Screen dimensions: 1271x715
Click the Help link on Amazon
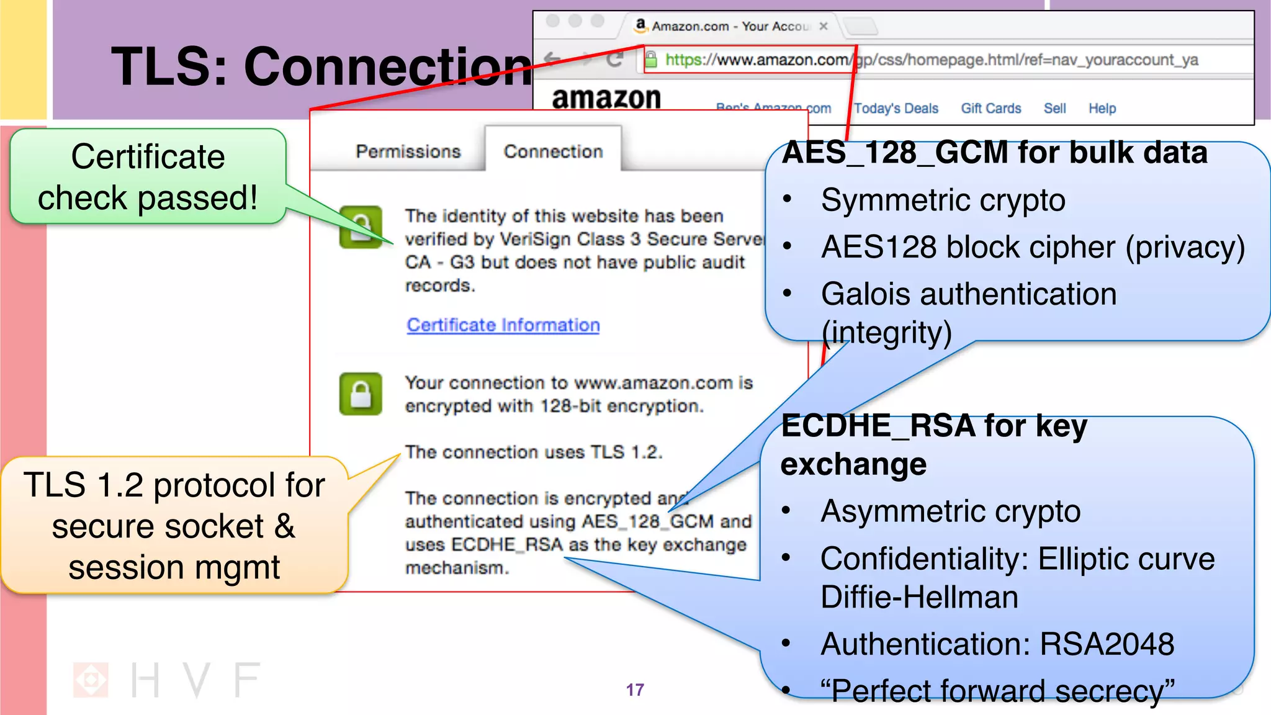pyautogui.click(x=1102, y=109)
